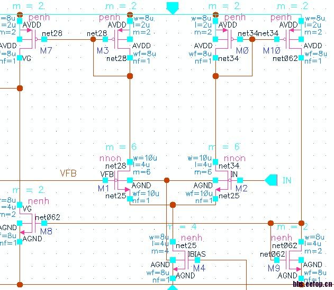This screenshot has height=290, width=334.
Task: Click the IN input pin symbol
Action: 271,180
